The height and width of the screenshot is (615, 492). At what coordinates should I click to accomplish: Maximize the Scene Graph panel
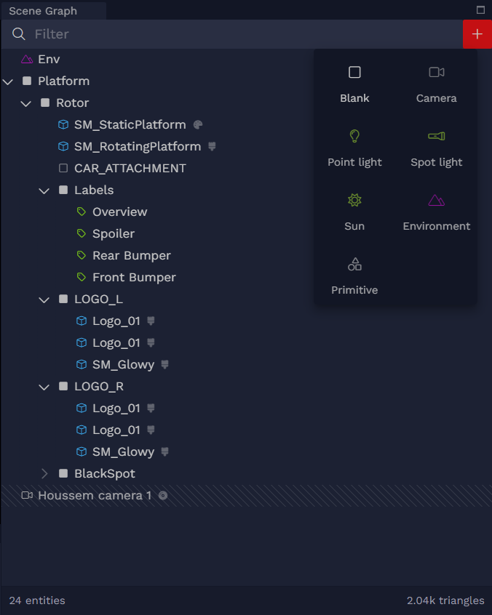pos(480,9)
